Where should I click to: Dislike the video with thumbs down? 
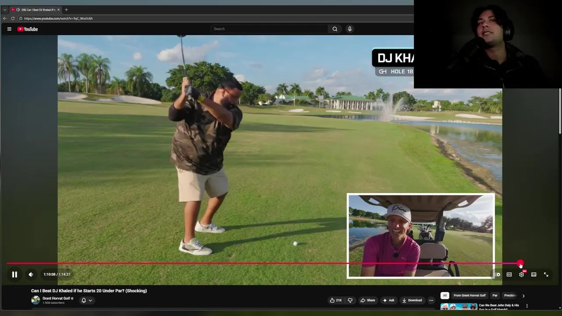coord(350,300)
